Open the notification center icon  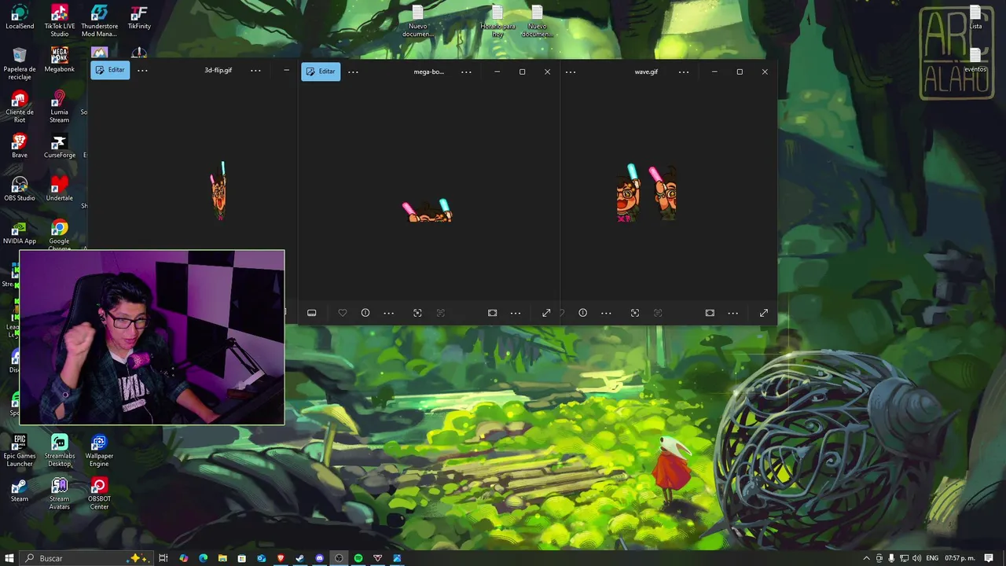[989, 558]
